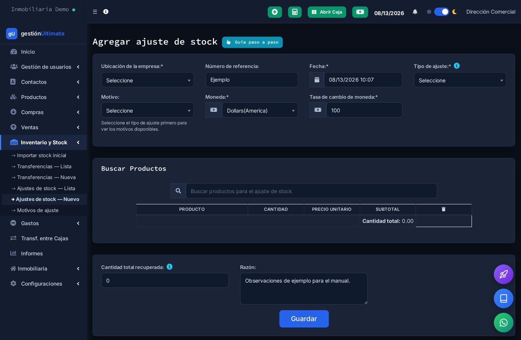Toggle the dark/light mode switch
Image resolution: width=521 pixels, height=340 pixels.
[x=442, y=12]
